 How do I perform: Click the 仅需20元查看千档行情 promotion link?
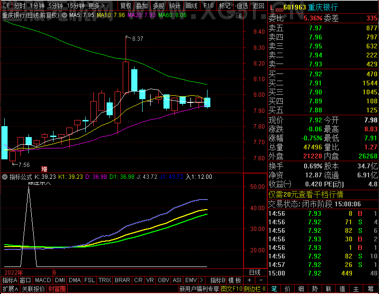click(x=306, y=194)
